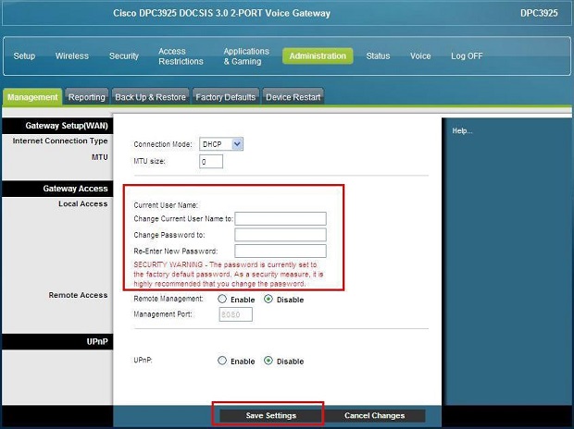
Task: Open the Help... link
Action: [462, 131]
